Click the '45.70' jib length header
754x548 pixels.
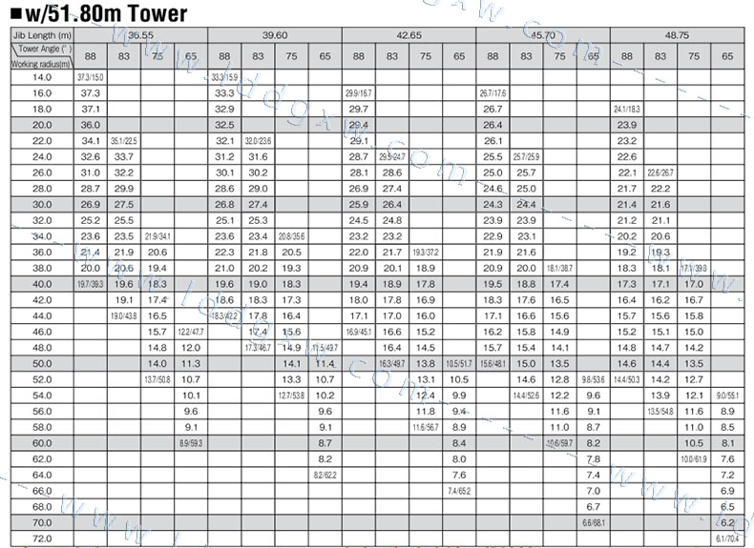click(543, 35)
